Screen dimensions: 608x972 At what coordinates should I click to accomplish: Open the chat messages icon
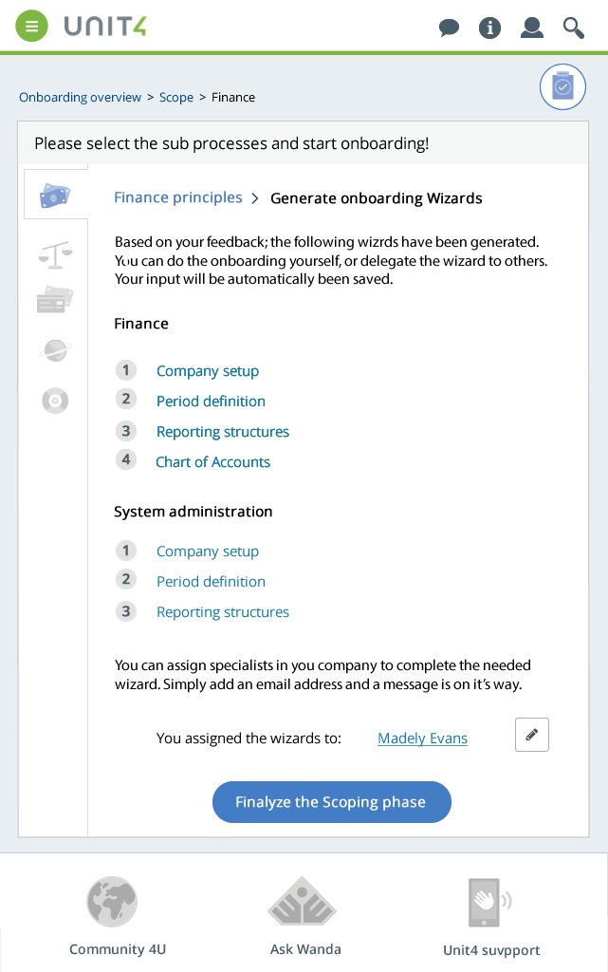coord(449,28)
